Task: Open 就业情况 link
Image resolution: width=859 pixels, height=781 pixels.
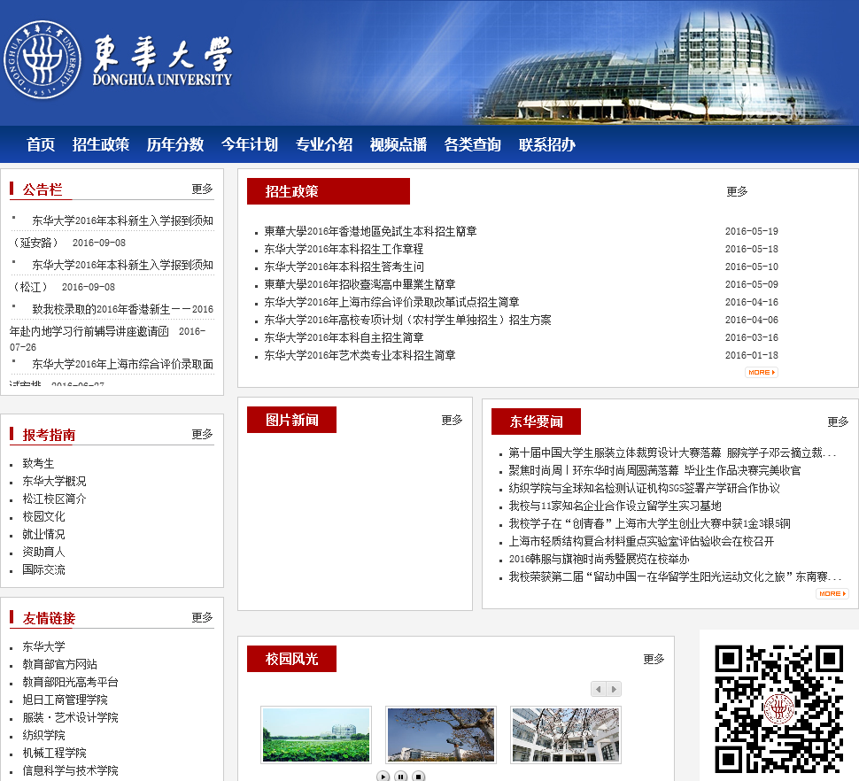Action: pos(43,535)
